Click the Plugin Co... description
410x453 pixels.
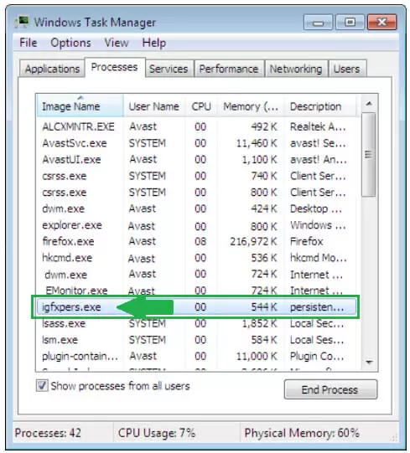[317, 357]
